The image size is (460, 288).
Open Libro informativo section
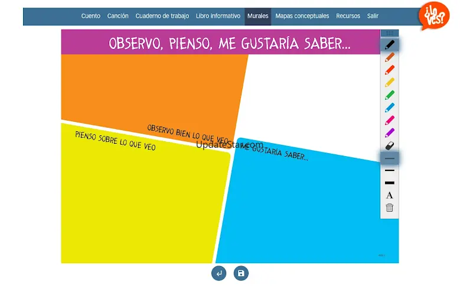click(x=218, y=16)
